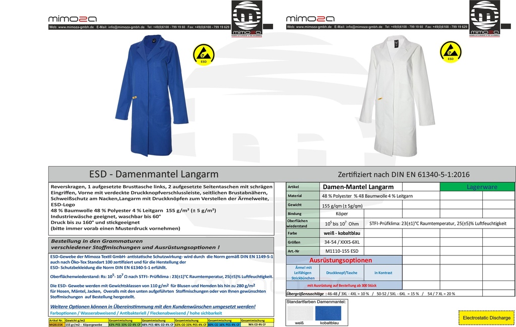Select the white lab coat image

pyautogui.click(x=397, y=95)
